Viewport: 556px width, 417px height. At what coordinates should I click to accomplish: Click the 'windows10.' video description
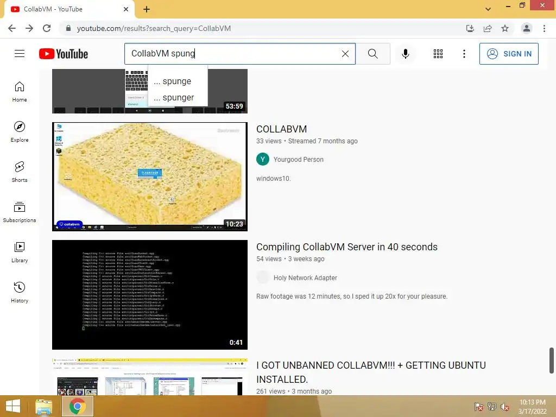[274, 178]
